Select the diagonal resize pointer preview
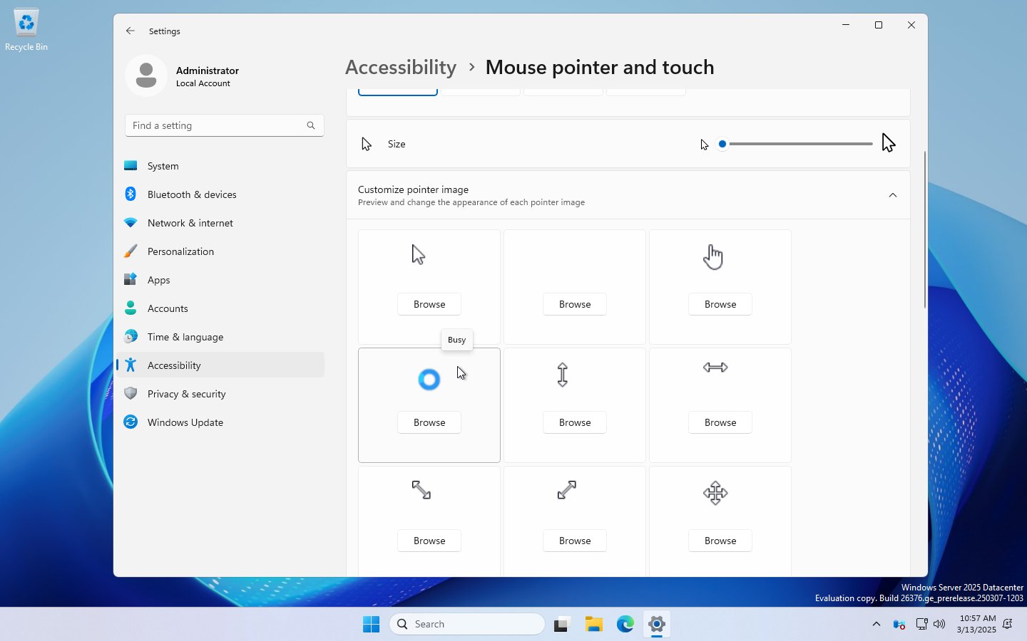 (420, 490)
